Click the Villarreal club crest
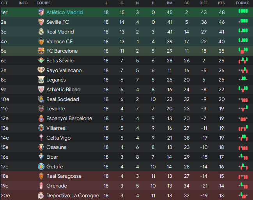253x200 pixels. [x=41, y=128]
